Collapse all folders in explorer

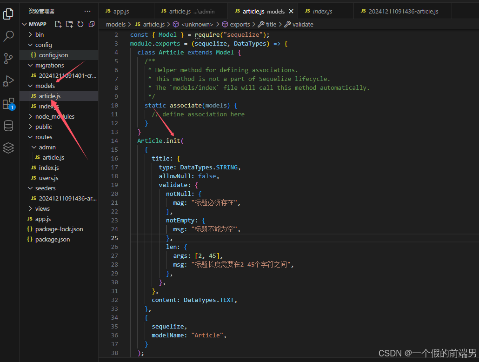(x=91, y=24)
